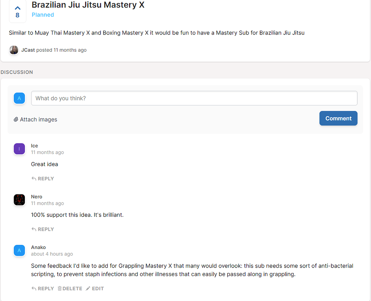The image size is (371, 301).
Task: Click the Anako username
Action: pos(38,247)
